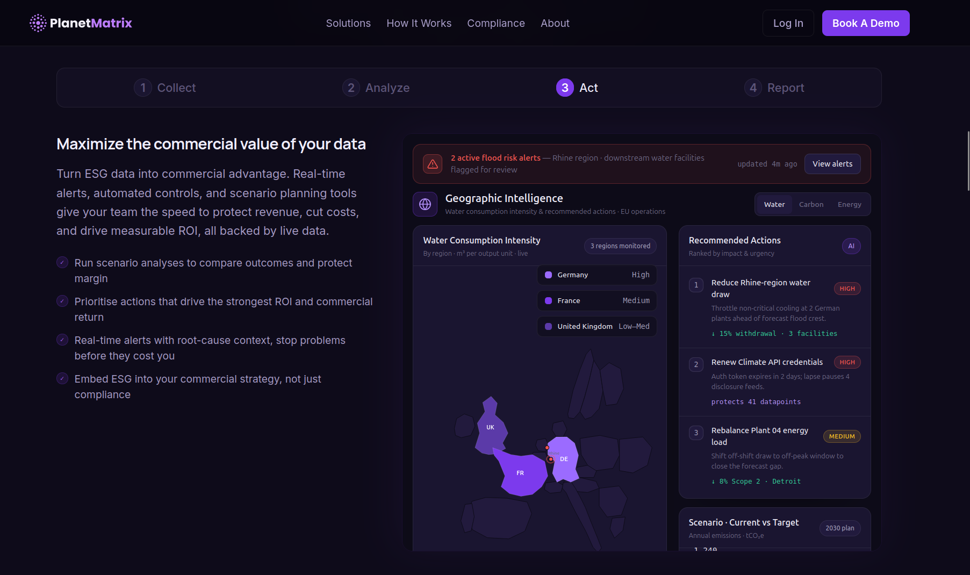
Task: Click the number 2 action badge
Action: [696, 364]
